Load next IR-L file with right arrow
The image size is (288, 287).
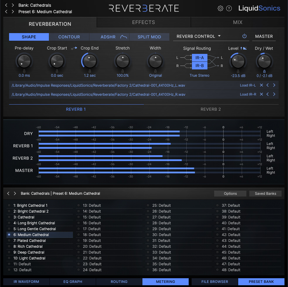point(274,85)
